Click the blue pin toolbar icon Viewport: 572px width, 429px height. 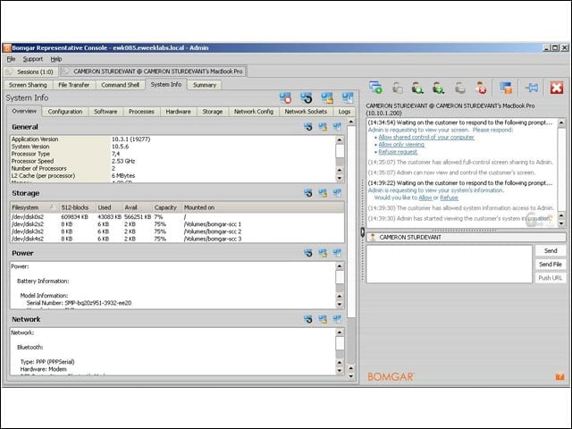tap(532, 88)
